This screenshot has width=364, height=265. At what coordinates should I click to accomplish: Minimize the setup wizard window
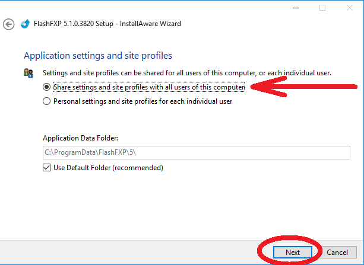coord(296,8)
